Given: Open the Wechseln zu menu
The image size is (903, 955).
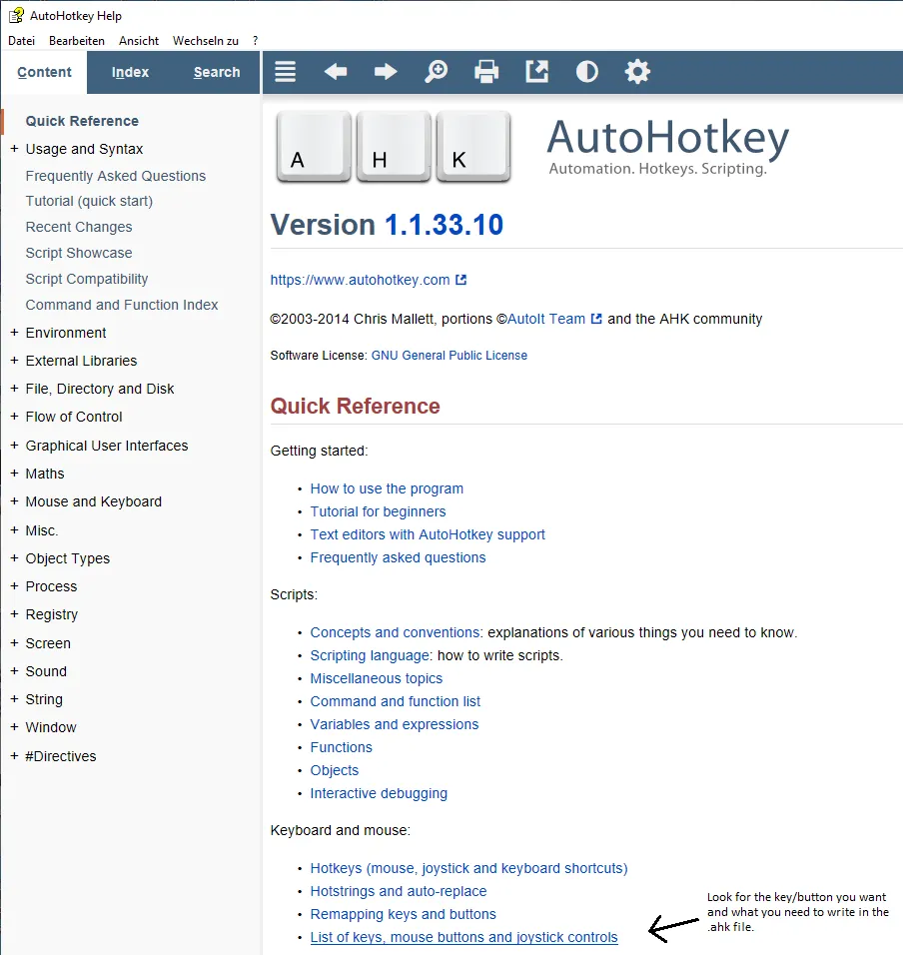Looking at the screenshot, I should click(206, 41).
